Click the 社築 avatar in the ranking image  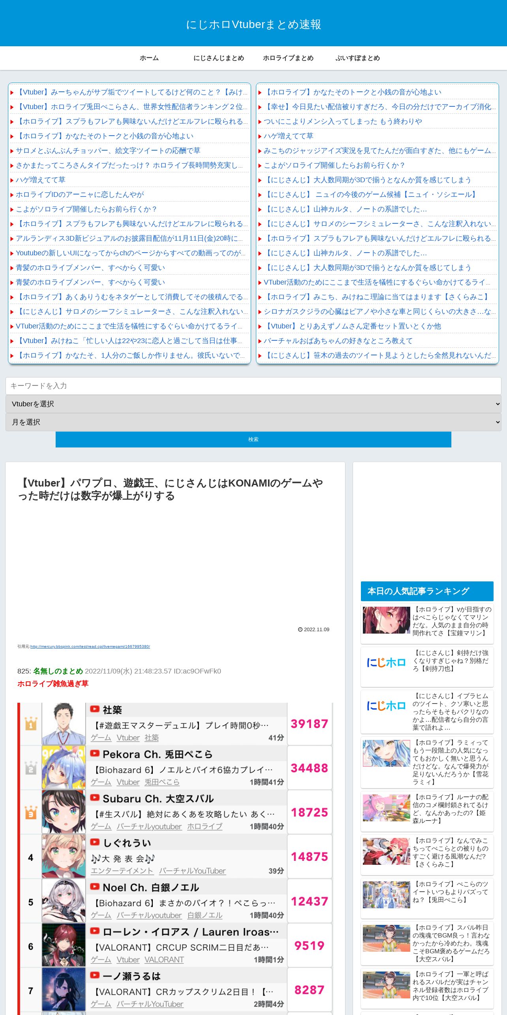(x=64, y=724)
